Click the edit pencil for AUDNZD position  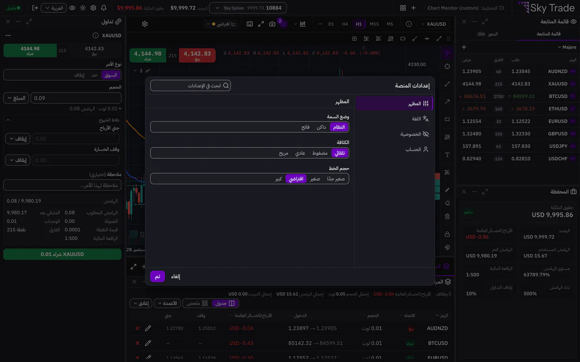[x=148, y=329]
